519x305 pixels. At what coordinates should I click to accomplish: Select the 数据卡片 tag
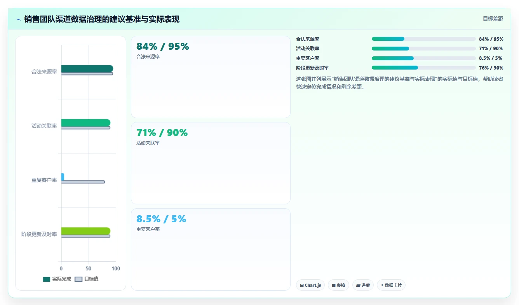[x=391, y=285]
